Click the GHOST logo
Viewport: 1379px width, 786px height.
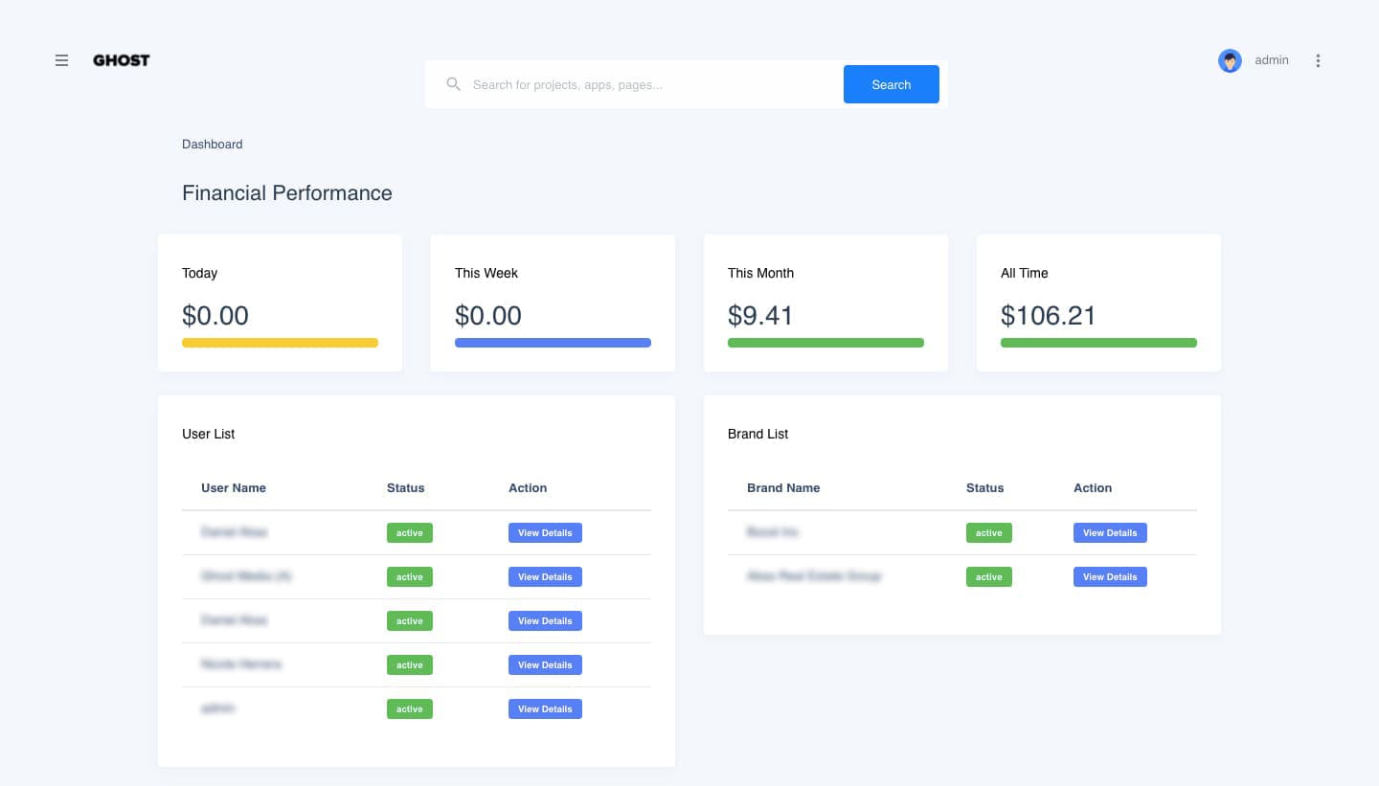coord(122,60)
